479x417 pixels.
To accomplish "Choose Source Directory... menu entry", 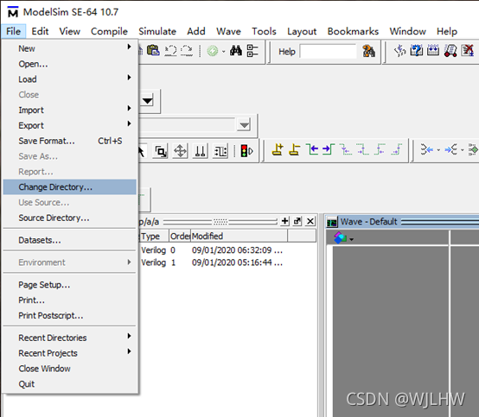I will (x=70, y=218).
